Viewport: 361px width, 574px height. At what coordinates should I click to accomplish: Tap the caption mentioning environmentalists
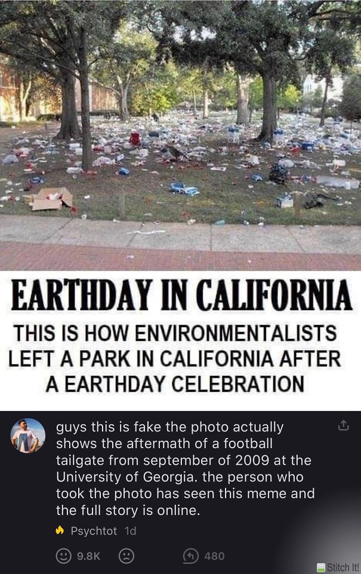point(180,353)
